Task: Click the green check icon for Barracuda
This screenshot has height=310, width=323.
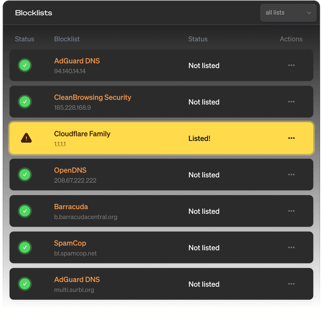Action: click(x=25, y=211)
